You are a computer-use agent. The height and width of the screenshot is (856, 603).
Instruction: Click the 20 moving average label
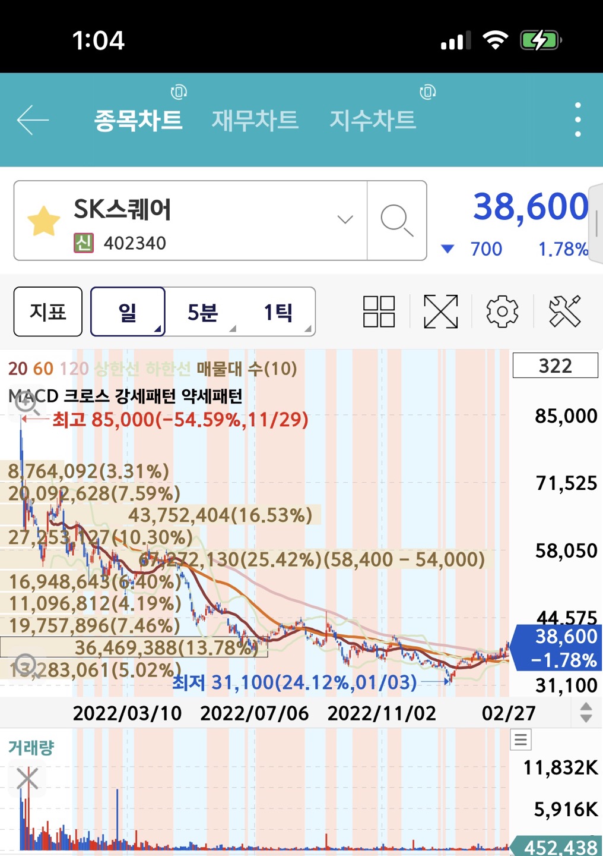pyautogui.click(x=17, y=369)
